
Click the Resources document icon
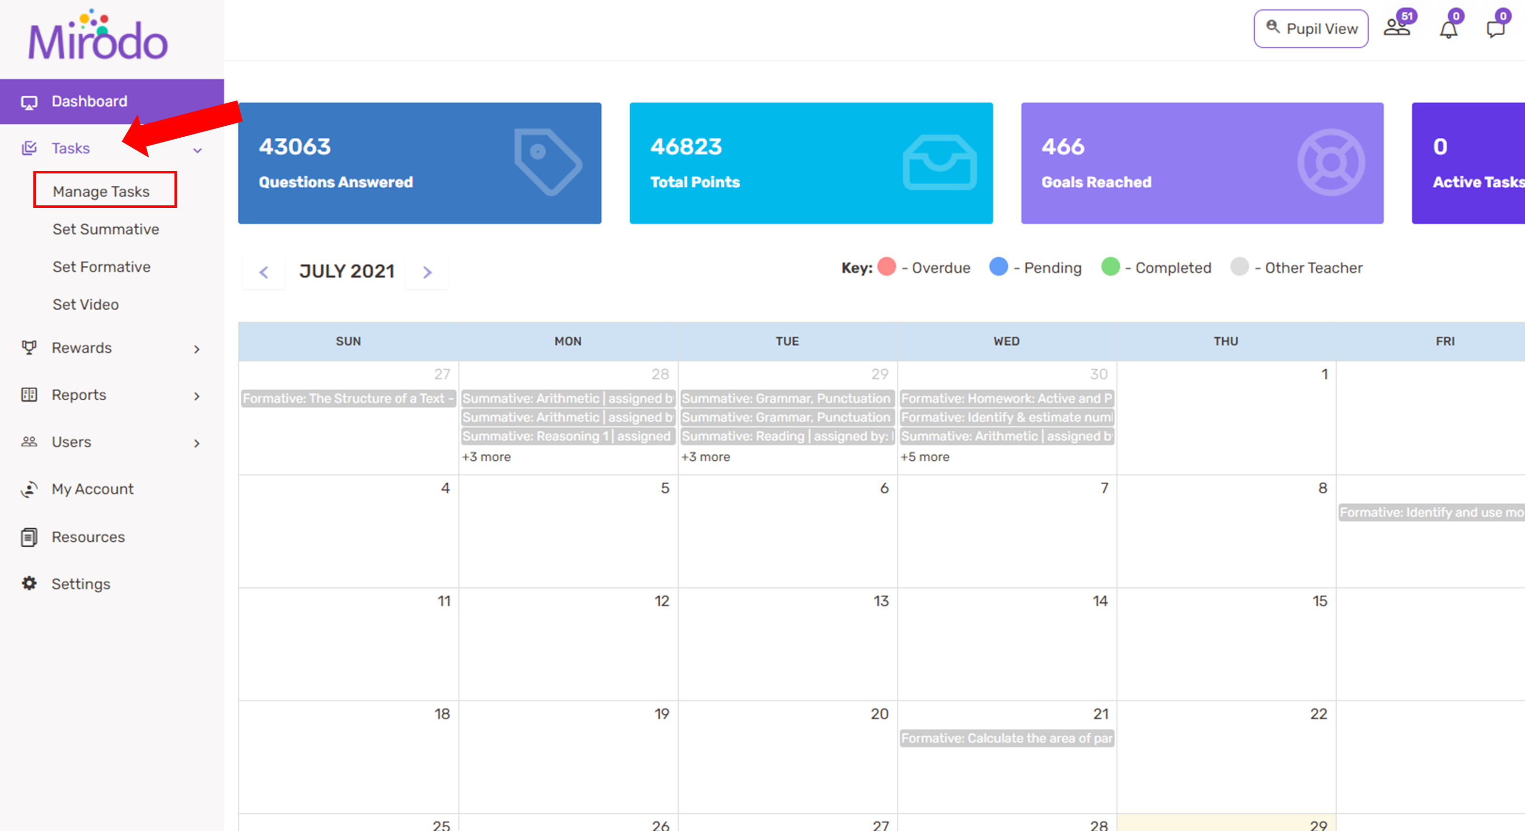pyautogui.click(x=29, y=537)
